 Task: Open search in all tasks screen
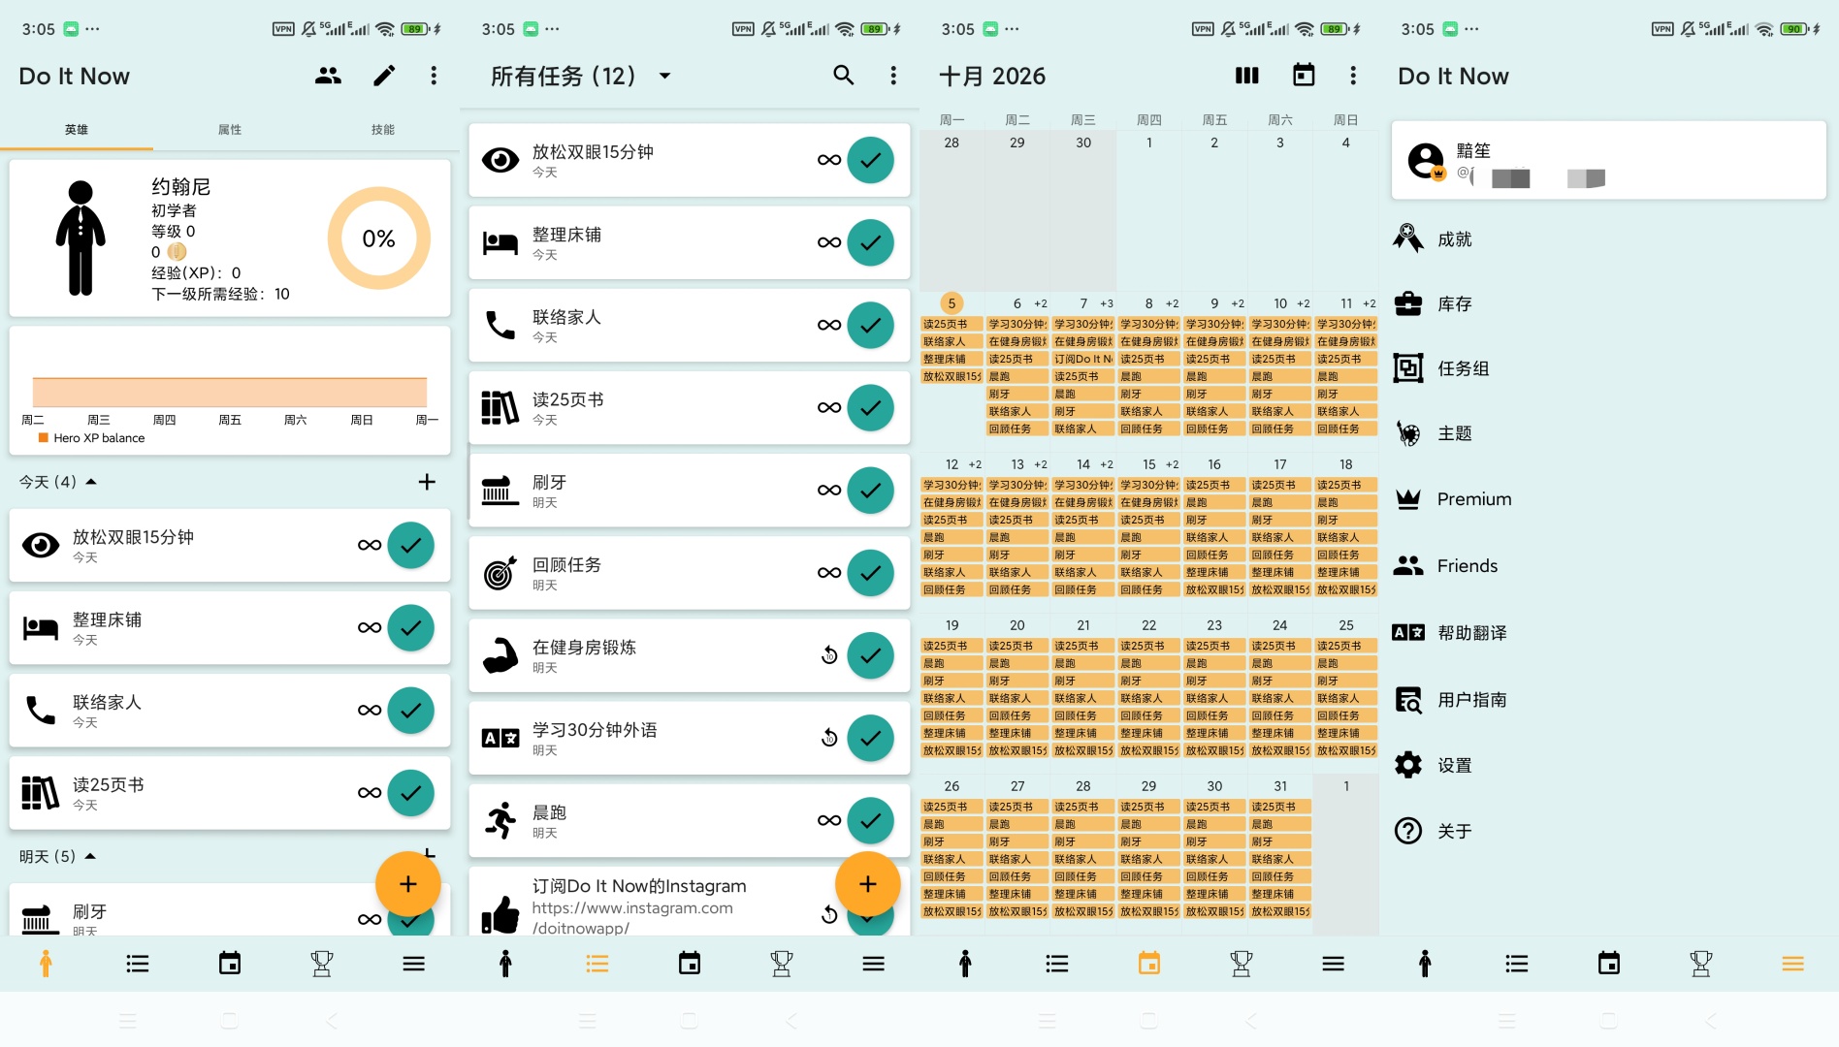pyautogui.click(x=844, y=76)
